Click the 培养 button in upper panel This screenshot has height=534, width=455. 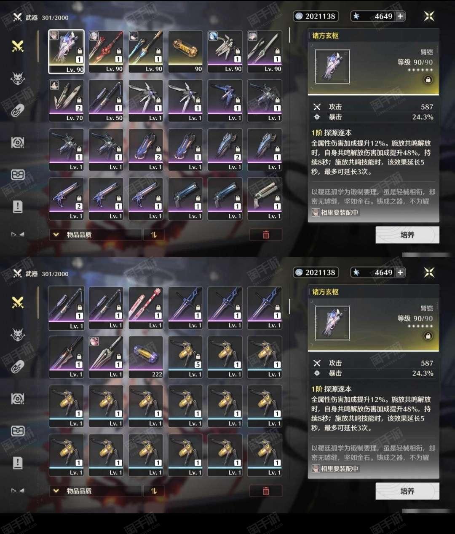[407, 235]
